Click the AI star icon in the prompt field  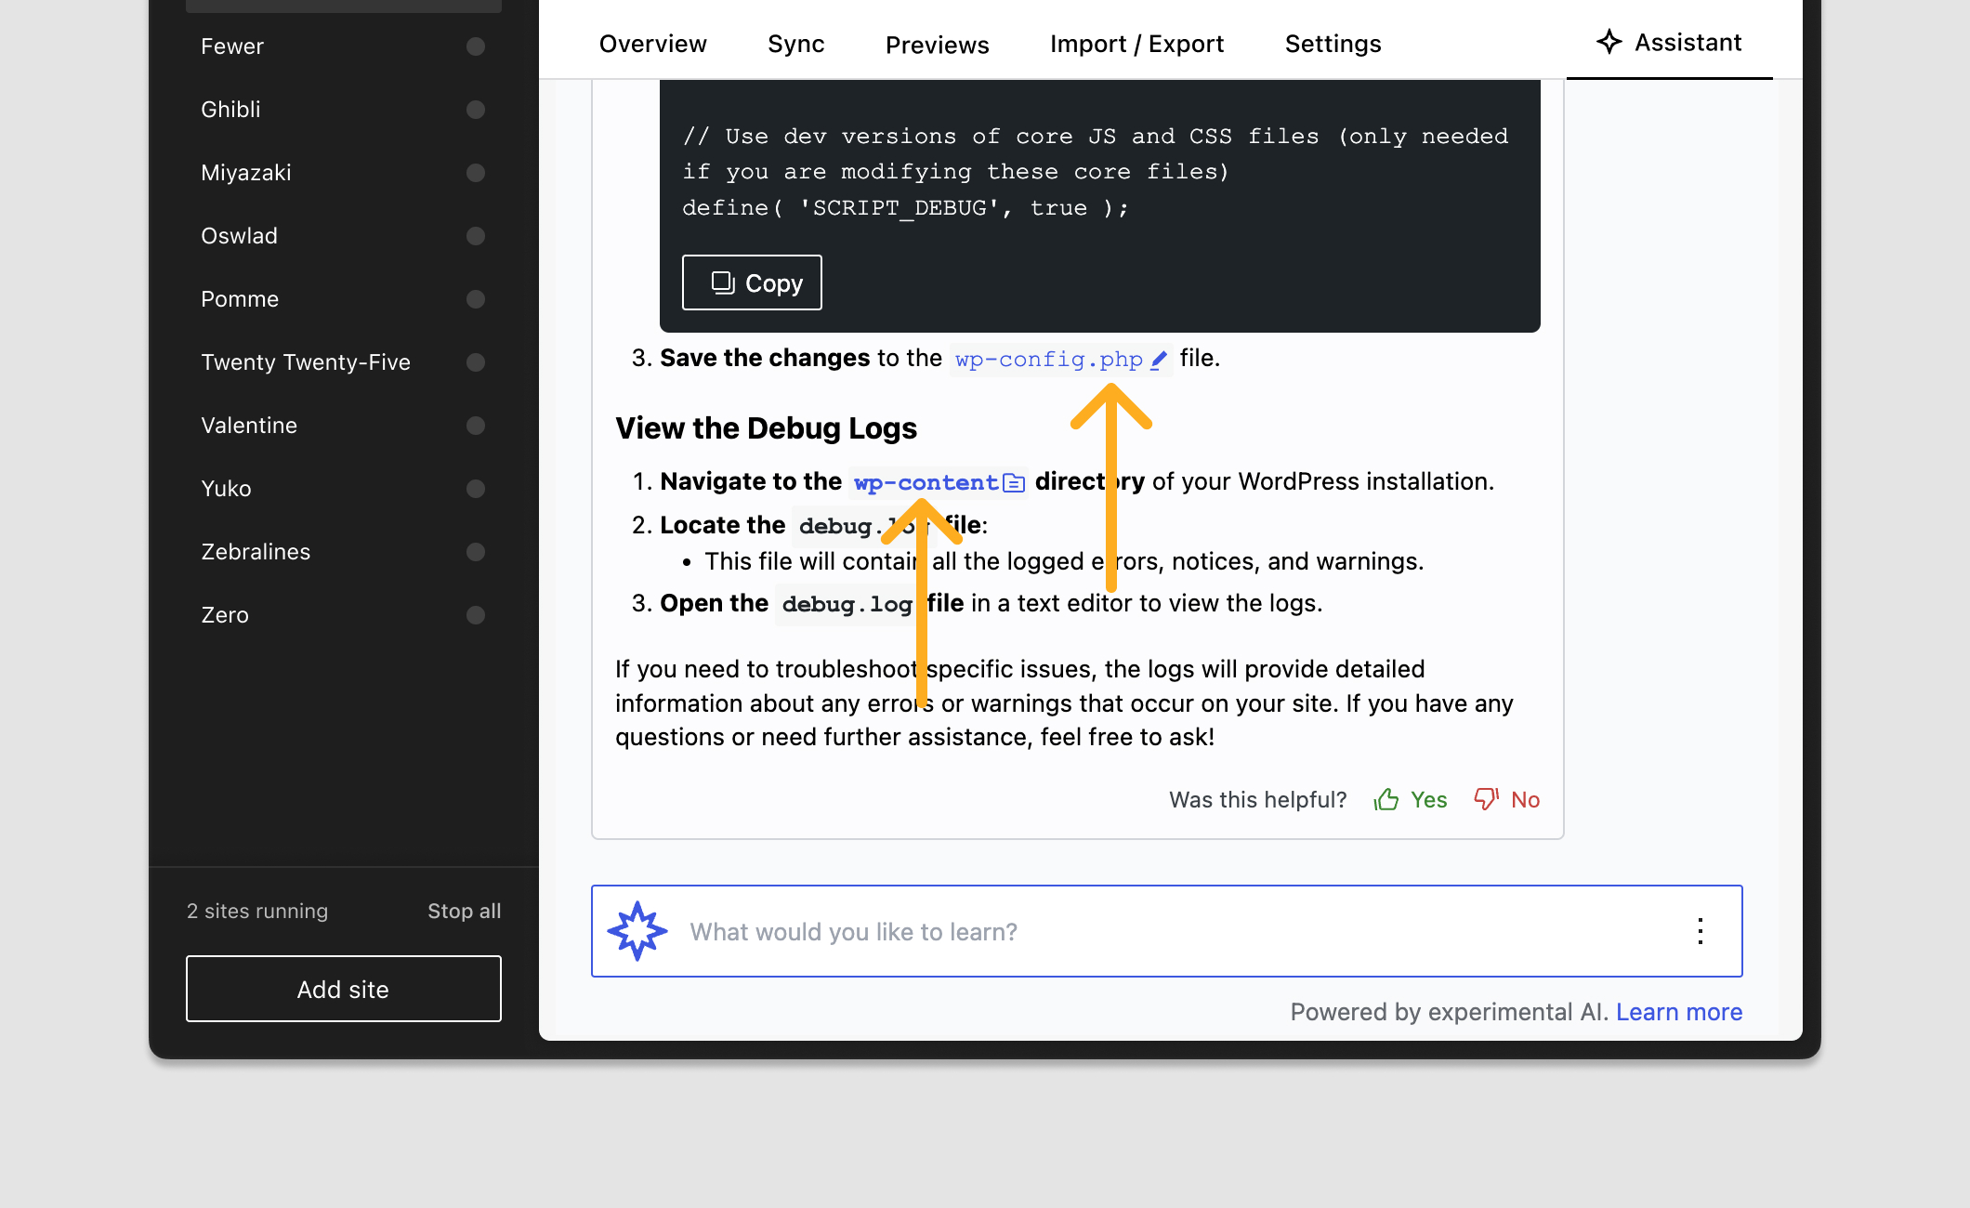(x=638, y=930)
